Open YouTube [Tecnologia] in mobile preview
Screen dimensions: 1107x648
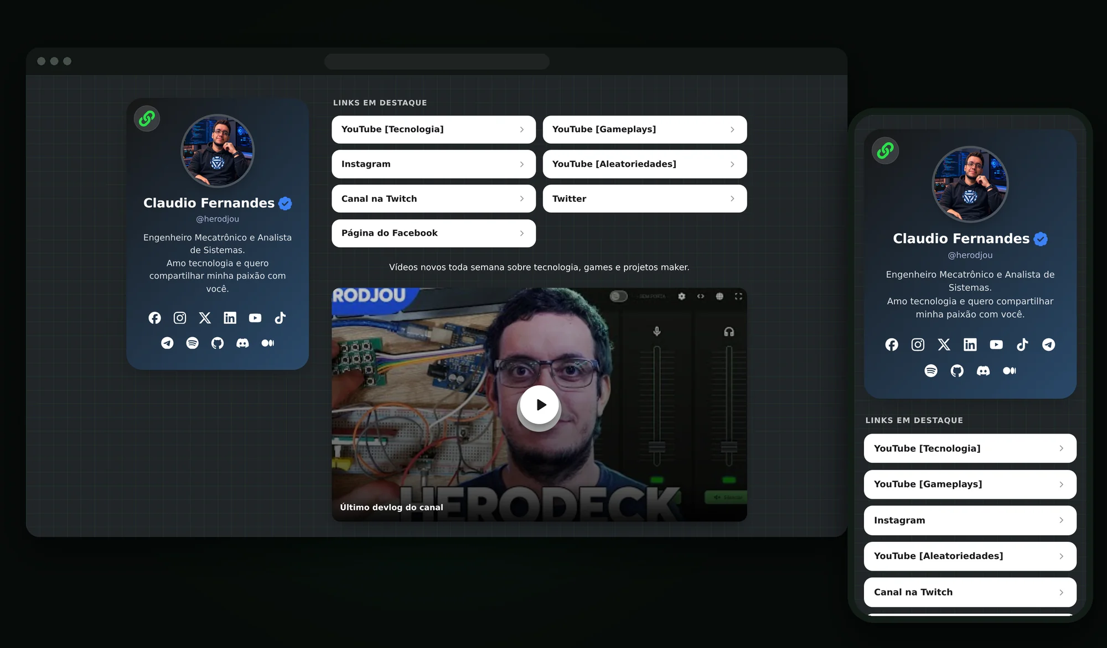[970, 448]
